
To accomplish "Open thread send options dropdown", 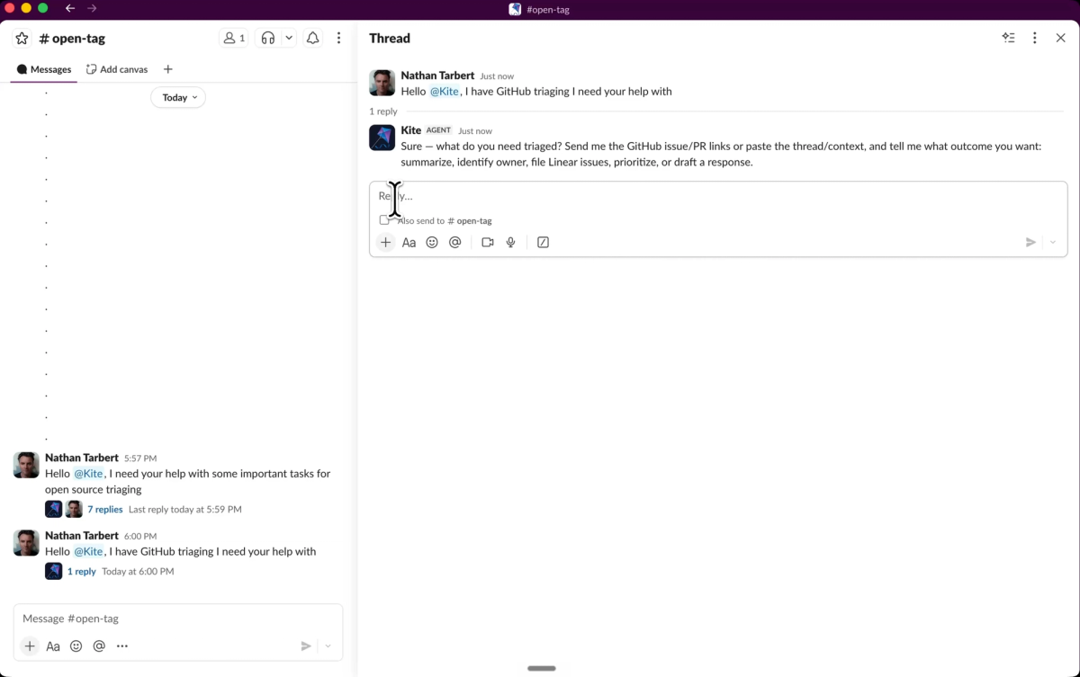I will coord(1053,242).
